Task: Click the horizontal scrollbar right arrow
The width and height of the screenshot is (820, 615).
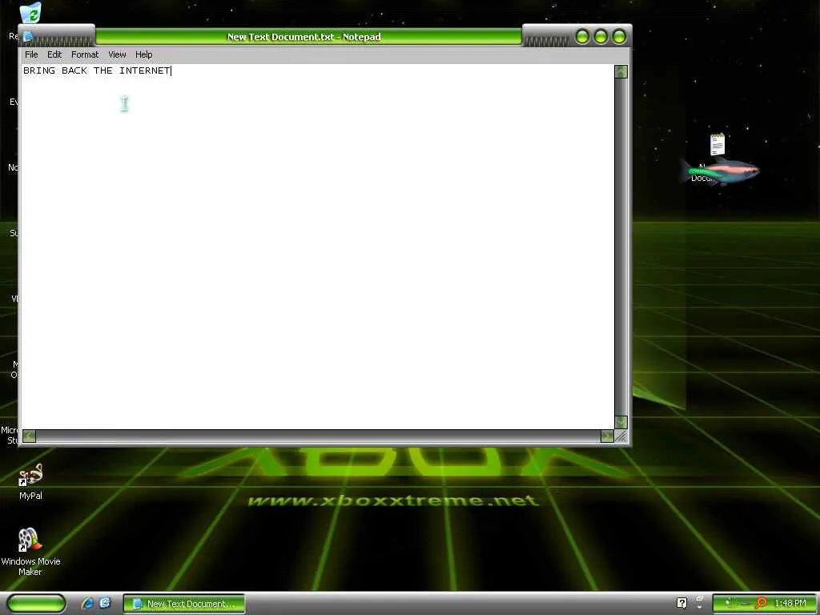Action: pos(607,436)
